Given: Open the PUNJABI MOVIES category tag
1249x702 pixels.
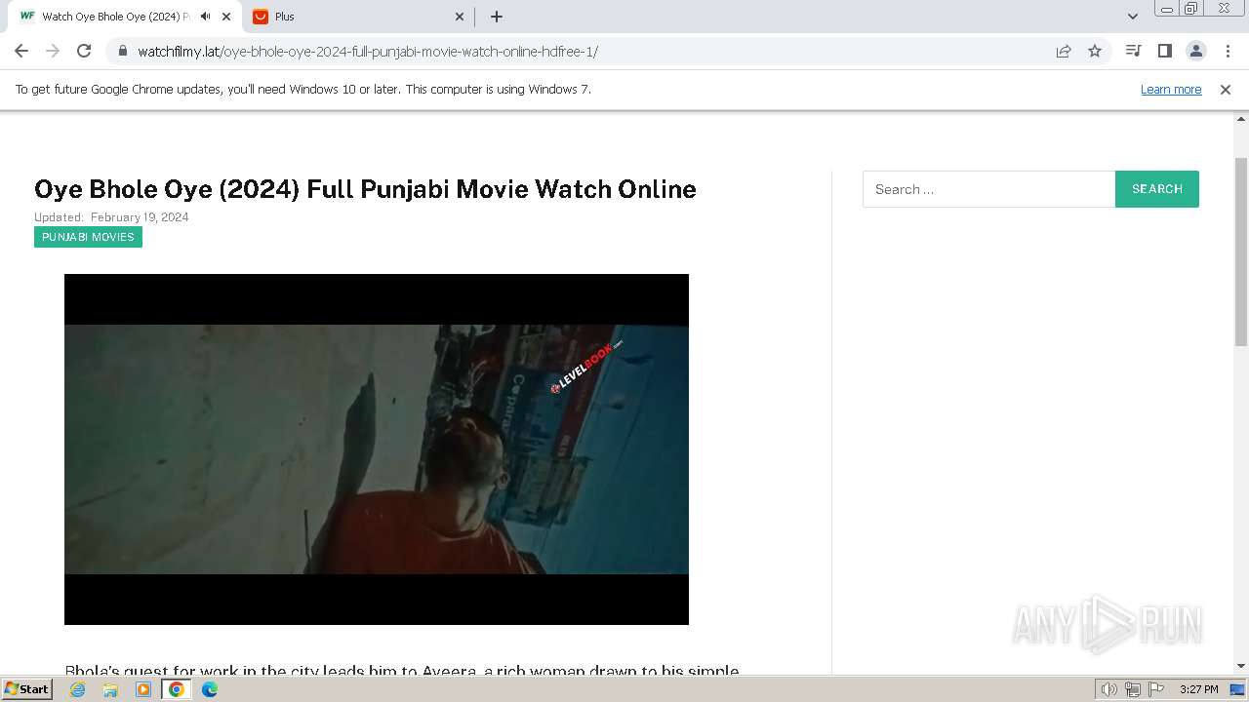Looking at the screenshot, I should click(x=88, y=237).
